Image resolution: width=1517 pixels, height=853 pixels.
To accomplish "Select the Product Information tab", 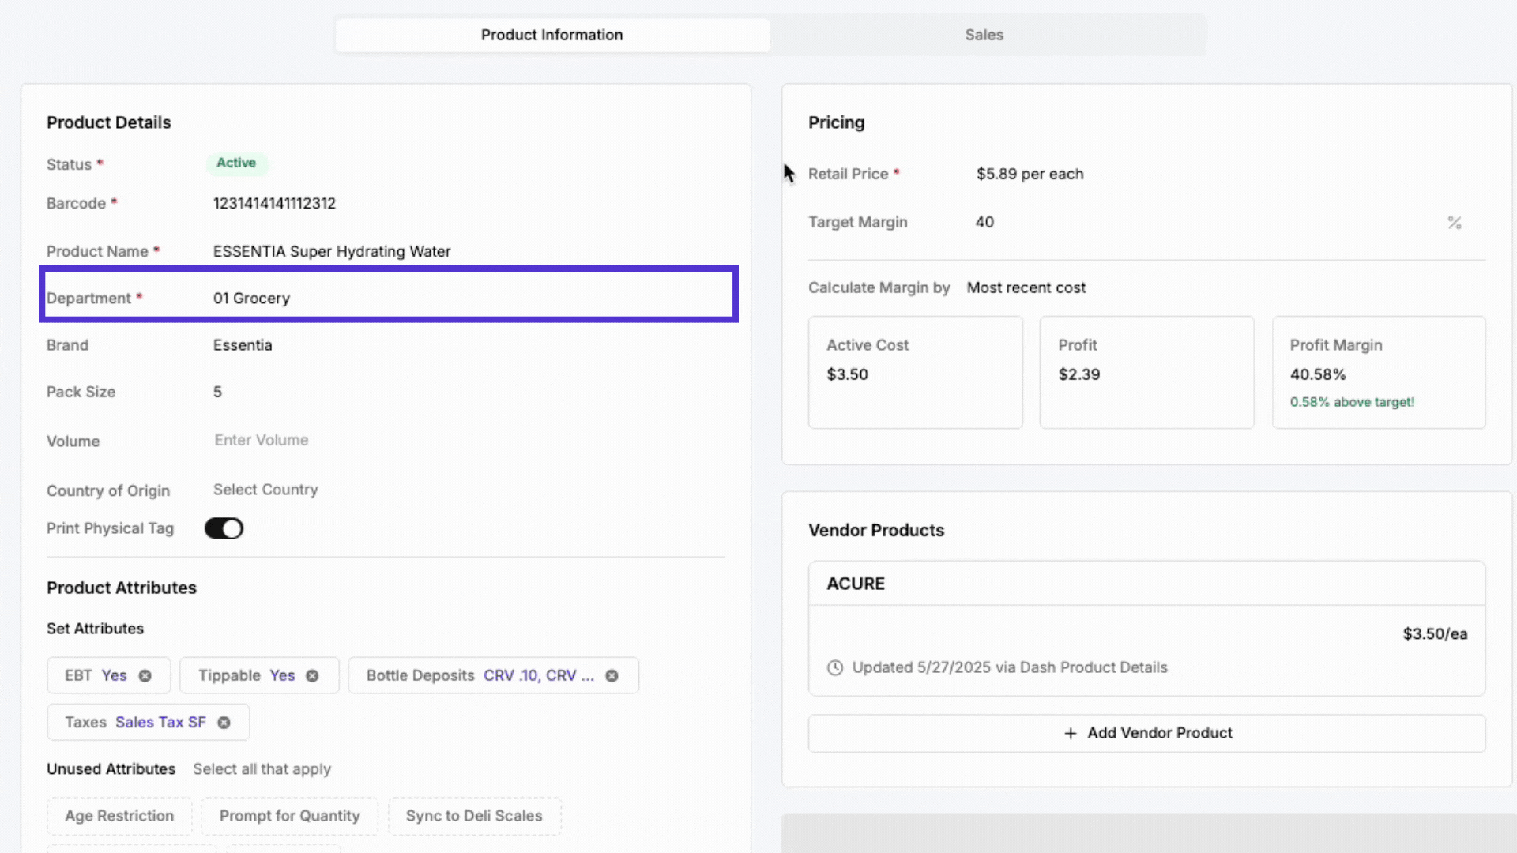I will [551, 35].
